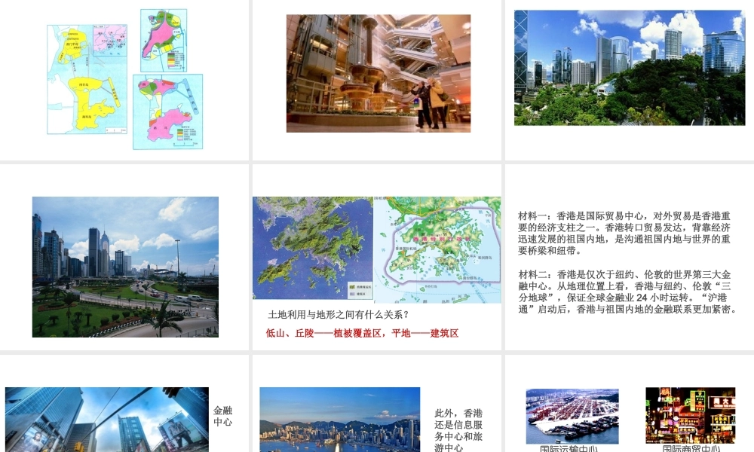Click the 材料二 paragraph about financial center

pyautogui.click(x=627, y=292)
